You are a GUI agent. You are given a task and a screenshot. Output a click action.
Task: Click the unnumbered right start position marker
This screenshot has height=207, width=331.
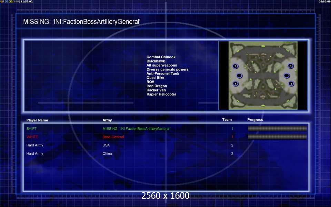click(x=286, y=76)
